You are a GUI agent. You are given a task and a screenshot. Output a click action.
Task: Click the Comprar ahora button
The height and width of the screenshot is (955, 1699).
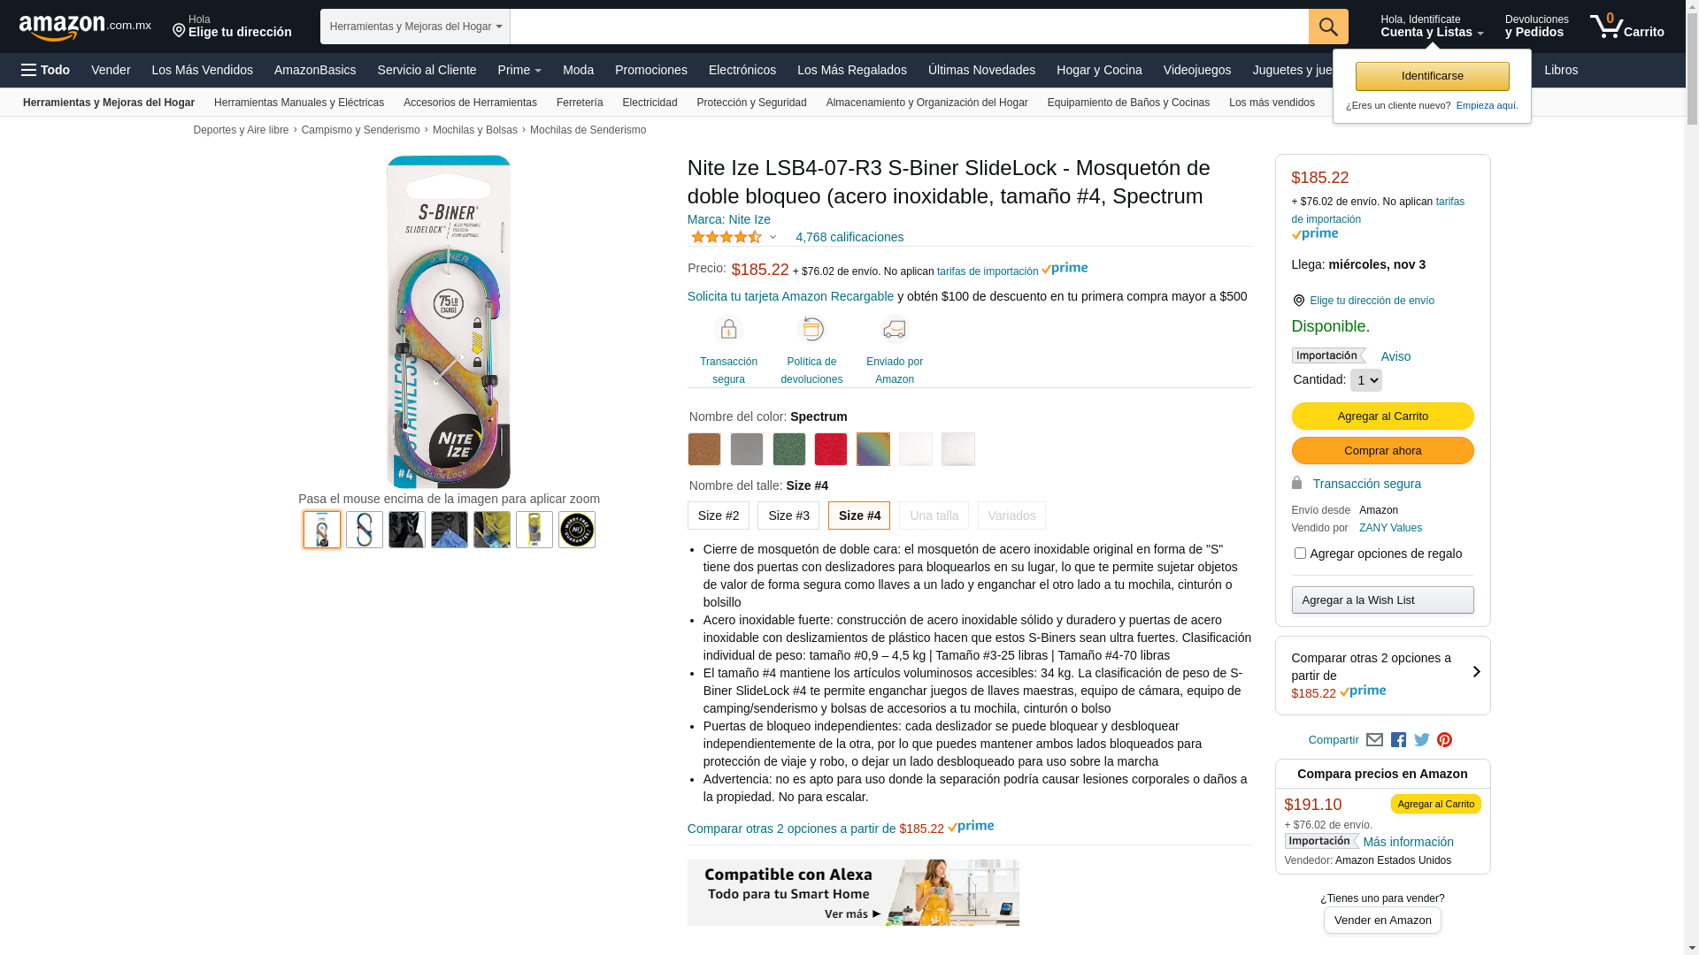[1382, 451]
